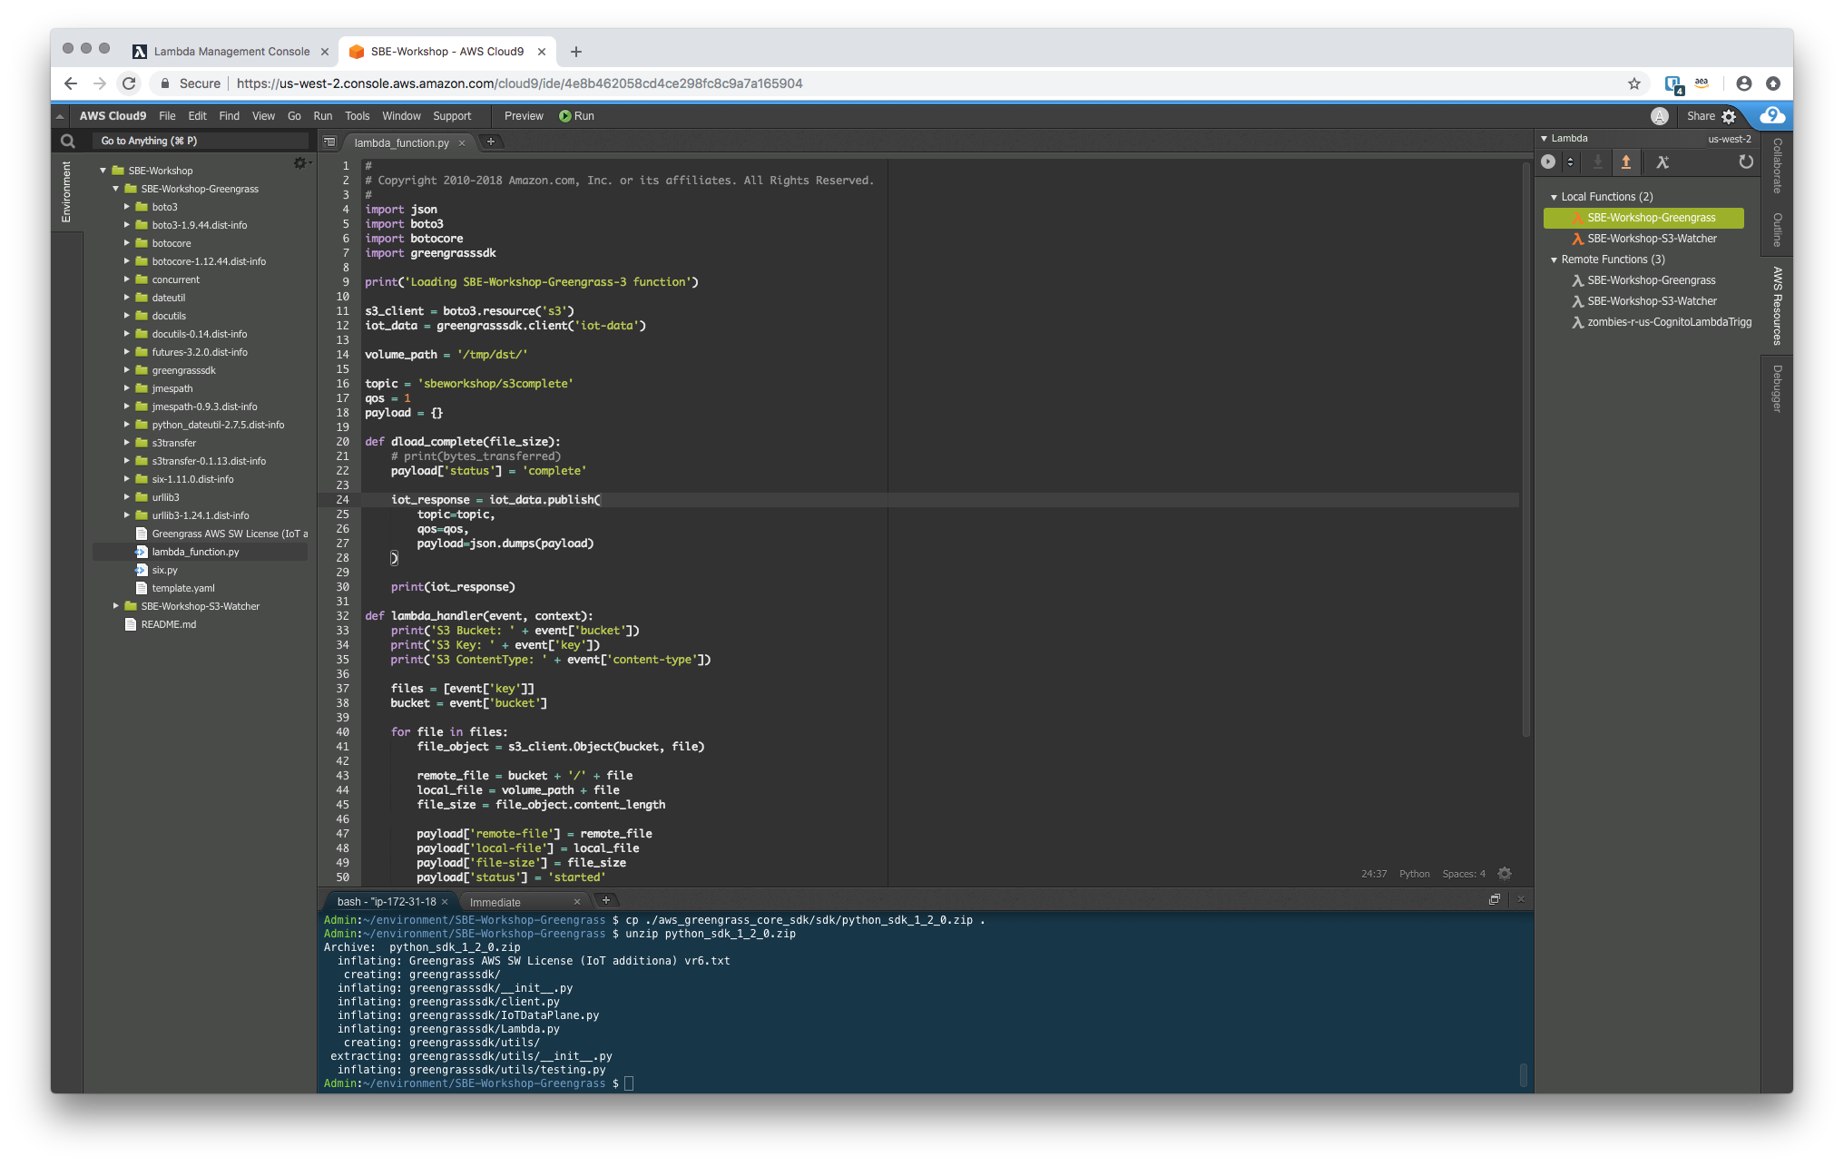Open the Find menu
The image size is (1844, 1166).
point(229,116)
